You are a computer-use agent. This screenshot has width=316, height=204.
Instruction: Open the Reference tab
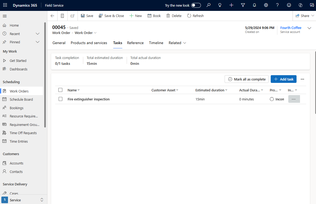(x=135, y=43)
